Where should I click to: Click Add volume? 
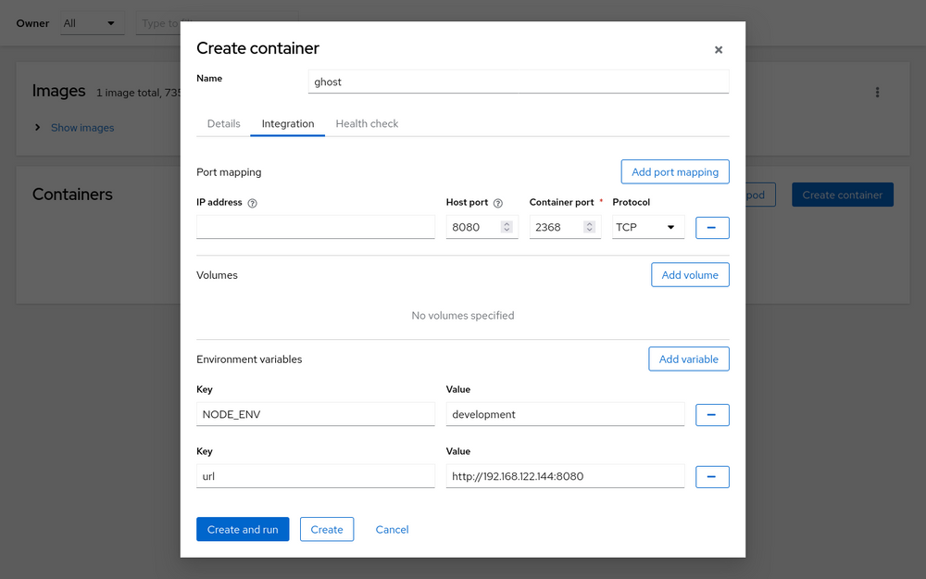coord(690,274)
